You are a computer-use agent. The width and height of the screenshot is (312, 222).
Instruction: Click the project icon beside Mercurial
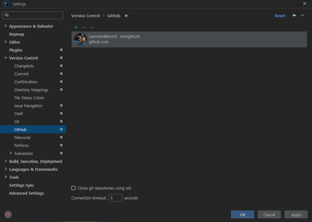(x=61, y=137)
